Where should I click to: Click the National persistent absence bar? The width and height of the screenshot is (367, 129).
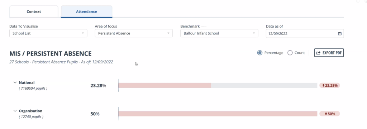[218, 85]
